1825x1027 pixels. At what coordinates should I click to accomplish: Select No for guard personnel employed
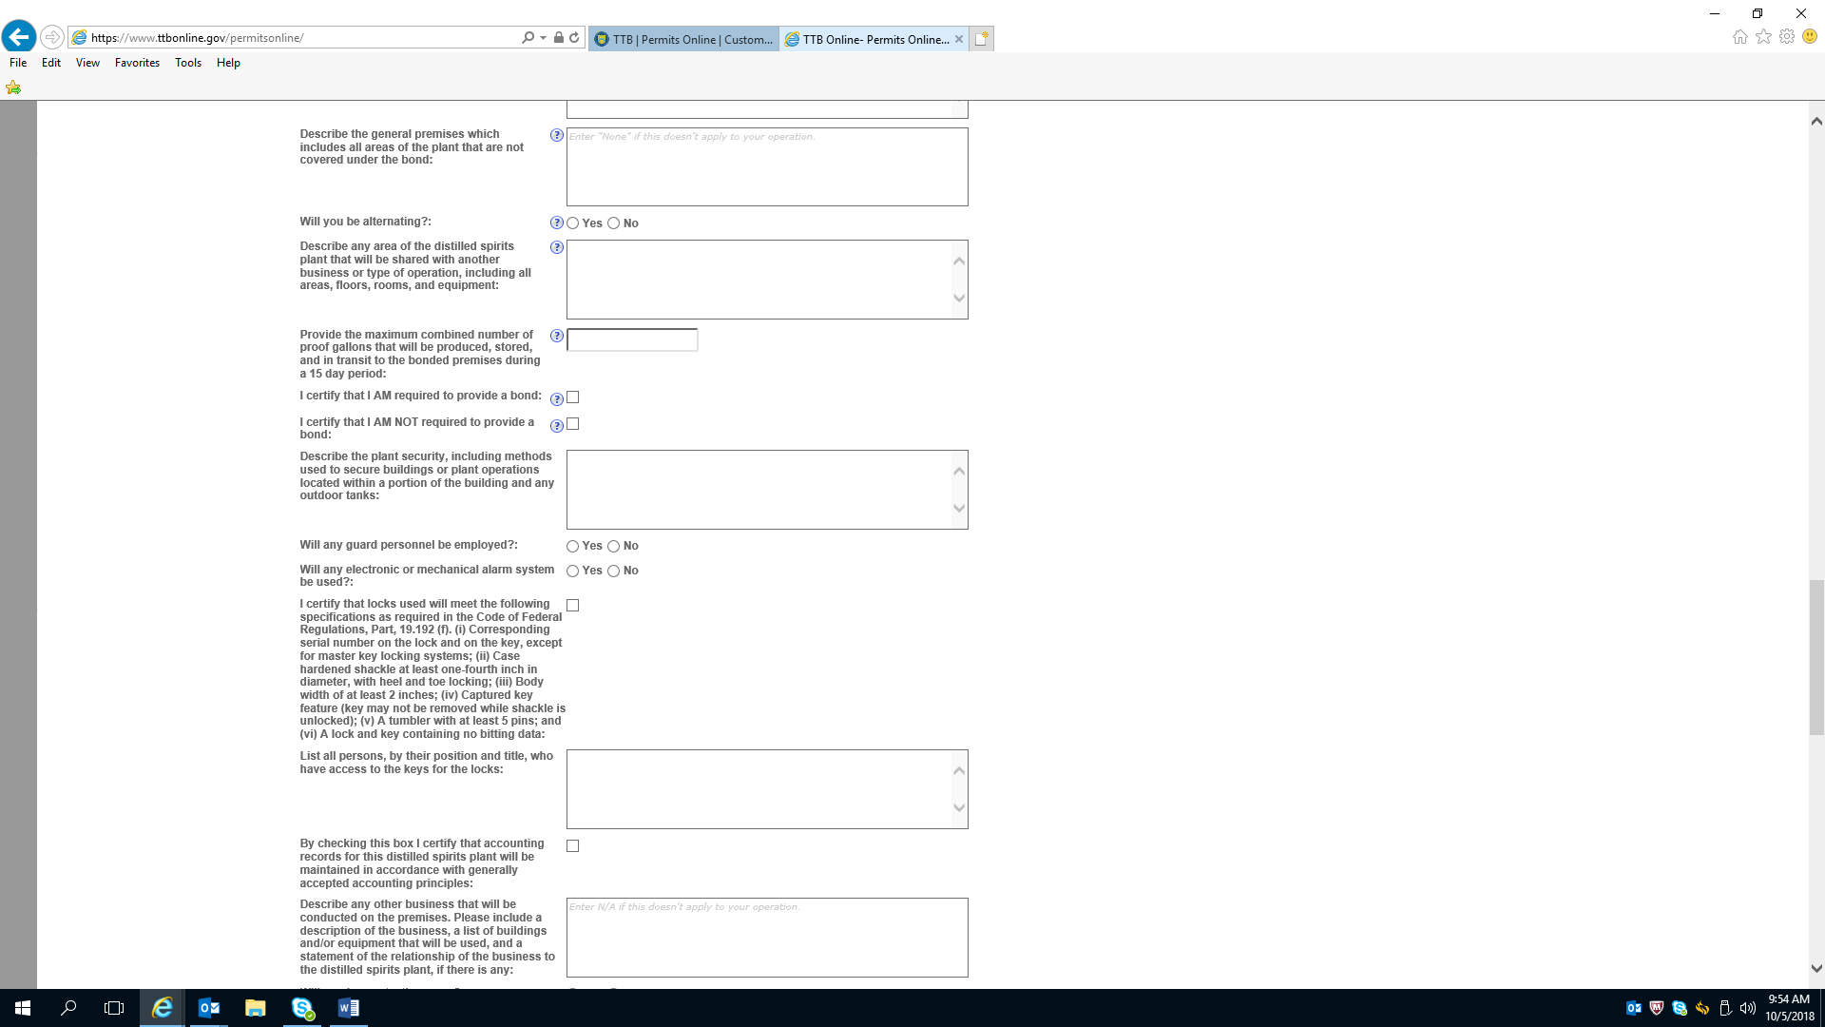pos(613,546)
